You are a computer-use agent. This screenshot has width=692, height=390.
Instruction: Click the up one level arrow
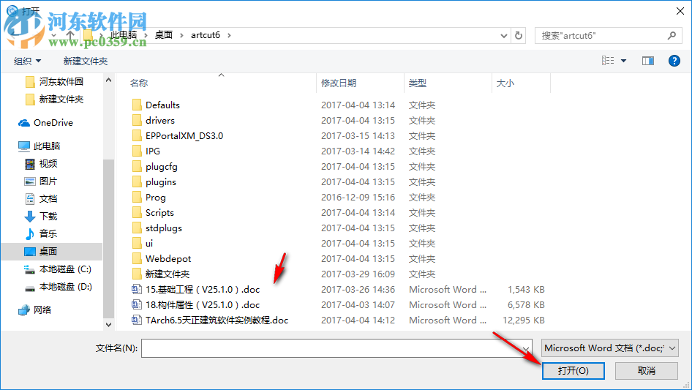pyautogui.click(x=70, y=35)
